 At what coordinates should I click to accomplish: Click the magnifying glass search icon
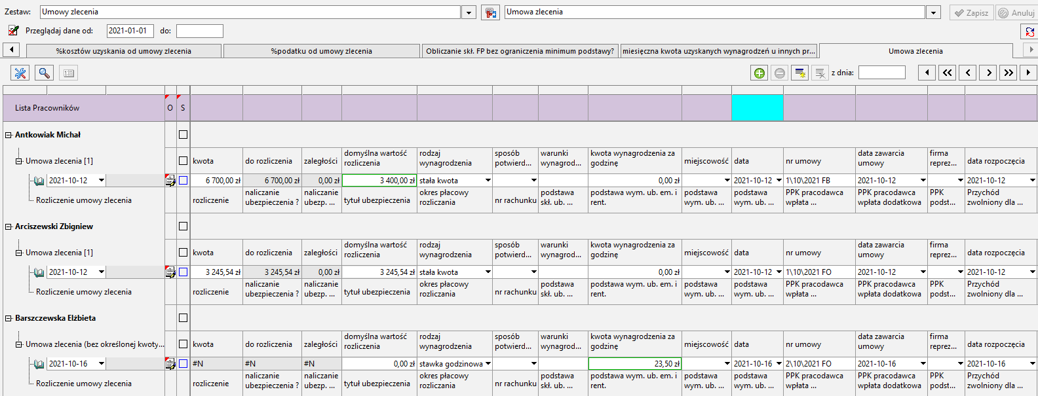click(44, 73)
